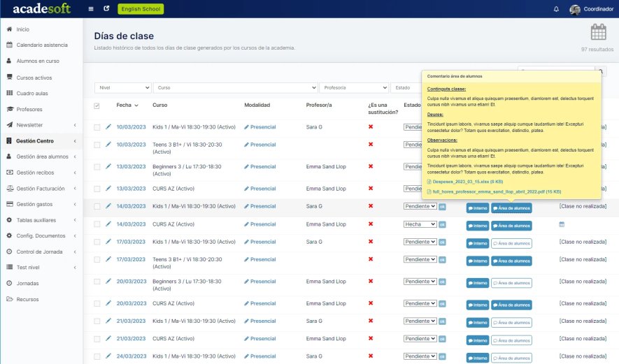Click the red X in 20/03/2023 Beginners 3 row
The height and width of the screenshot is (364, 619).
coord(371,281)
